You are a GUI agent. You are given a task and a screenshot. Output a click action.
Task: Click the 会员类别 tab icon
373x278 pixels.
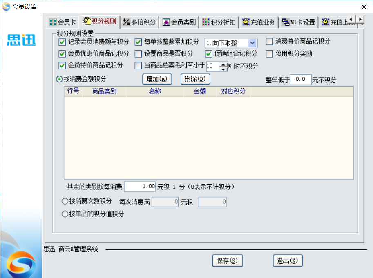(166, 22)
